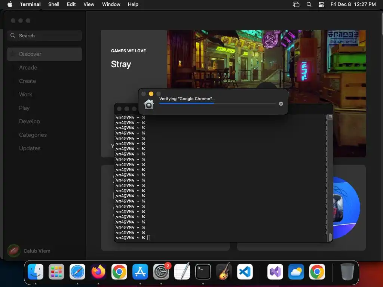This screenshot has width=383, height=287.
Task: Launch Firefox from the Dock
Action: tap(98, 272)
